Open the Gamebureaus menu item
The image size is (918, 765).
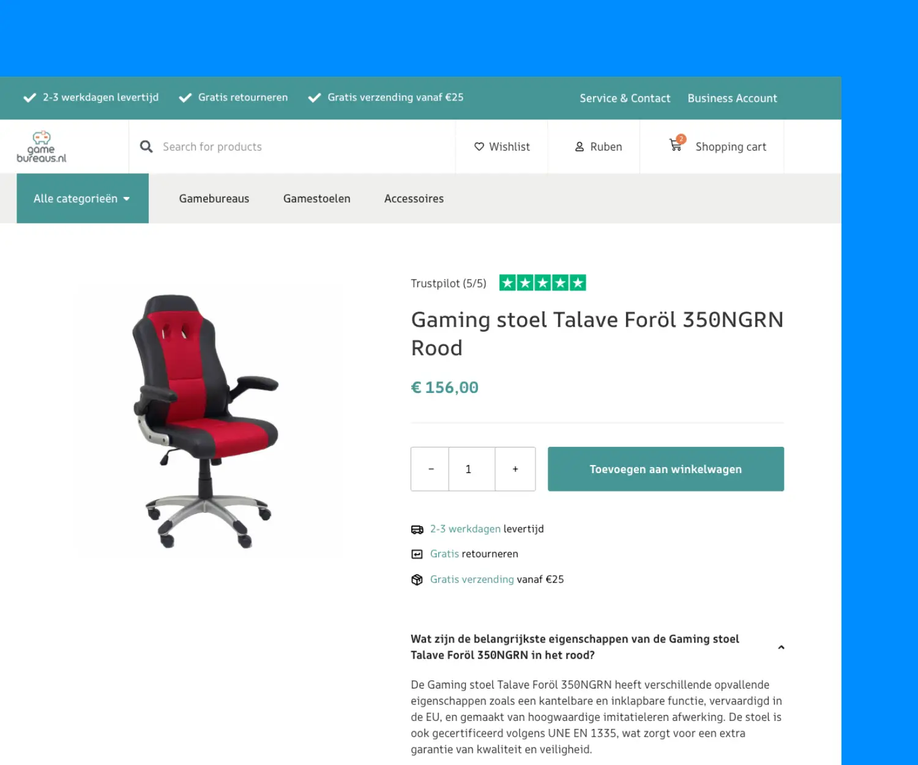[x=214, y=199]
